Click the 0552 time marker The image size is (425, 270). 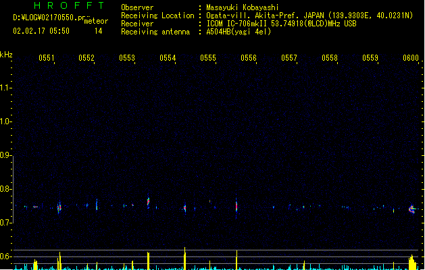coord(86,58)
